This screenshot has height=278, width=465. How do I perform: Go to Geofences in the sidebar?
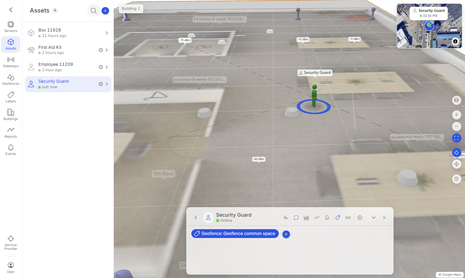tap(11, 80)
